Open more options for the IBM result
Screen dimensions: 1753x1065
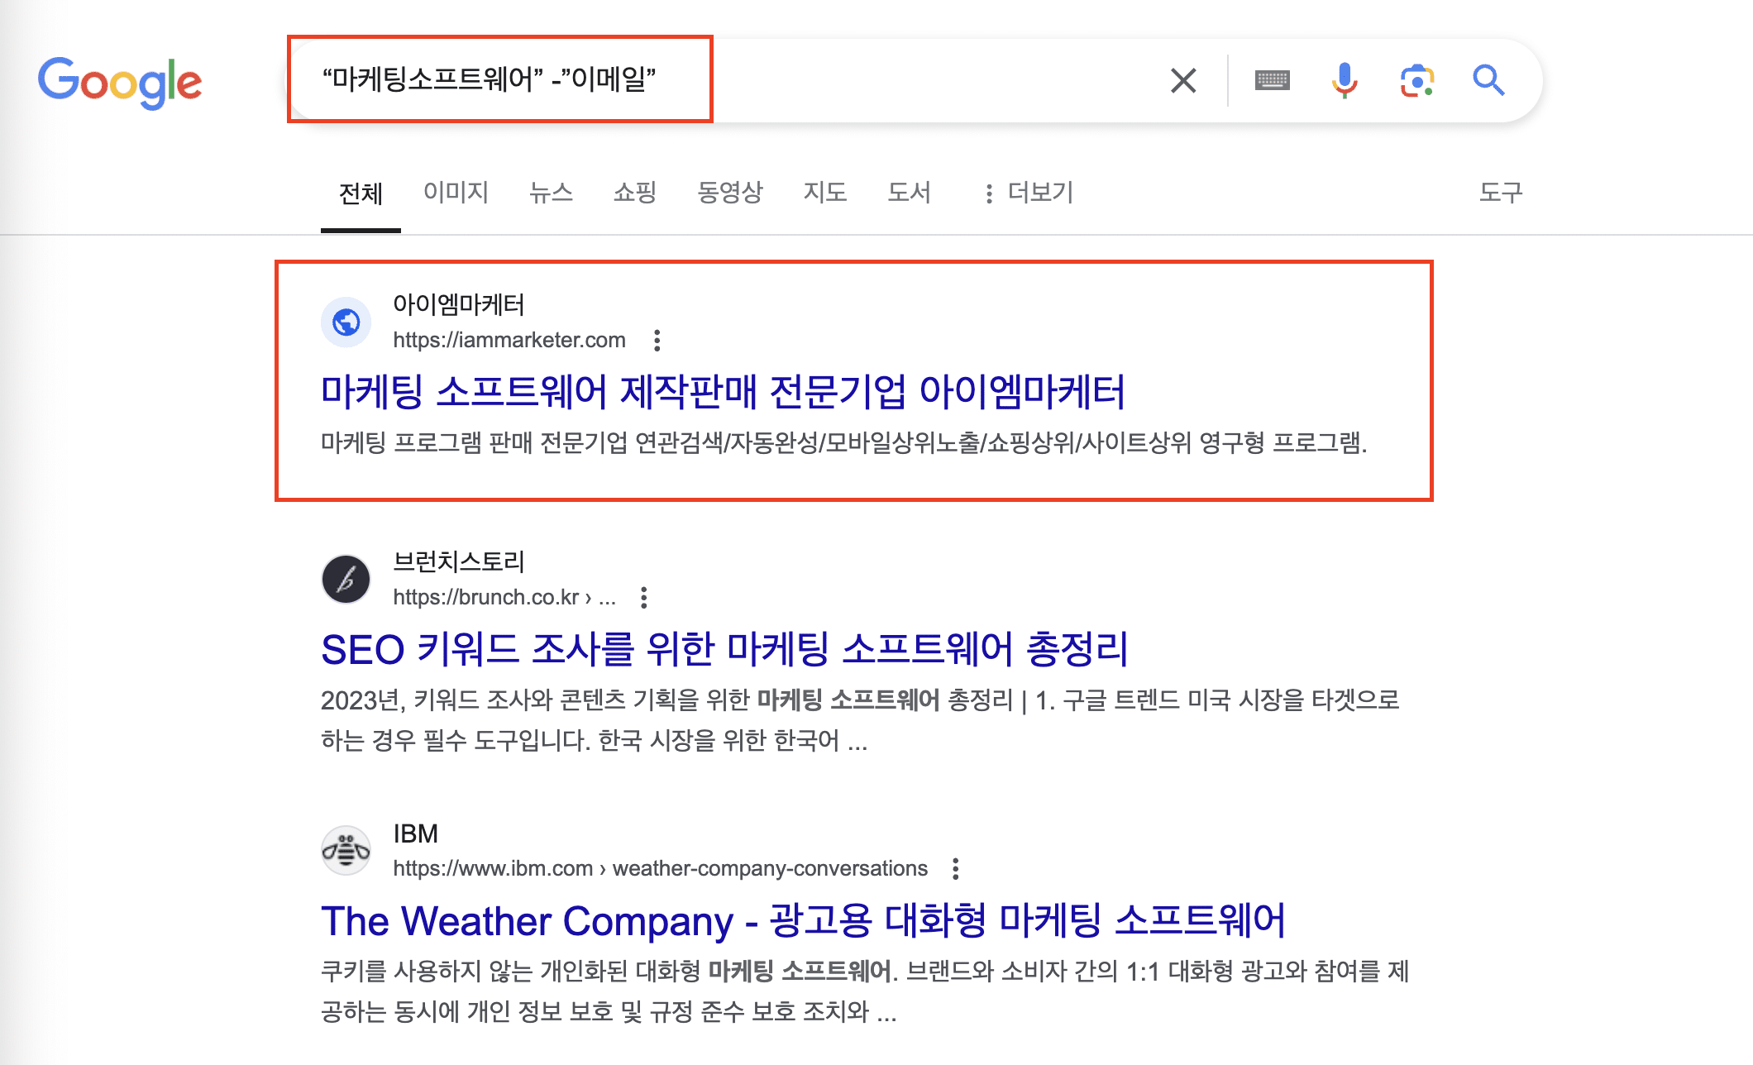[x=955, y=868]
